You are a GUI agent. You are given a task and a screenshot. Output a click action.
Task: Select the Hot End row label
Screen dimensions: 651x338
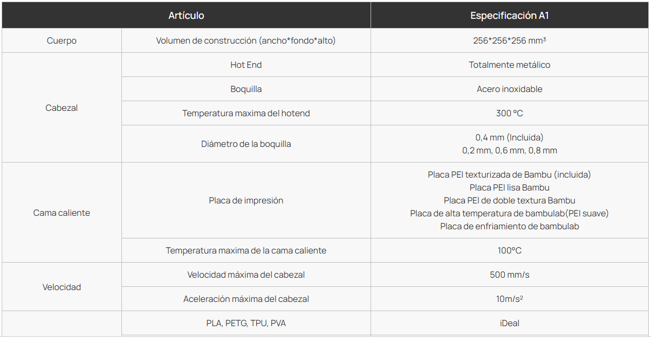(x=246, y=65)
